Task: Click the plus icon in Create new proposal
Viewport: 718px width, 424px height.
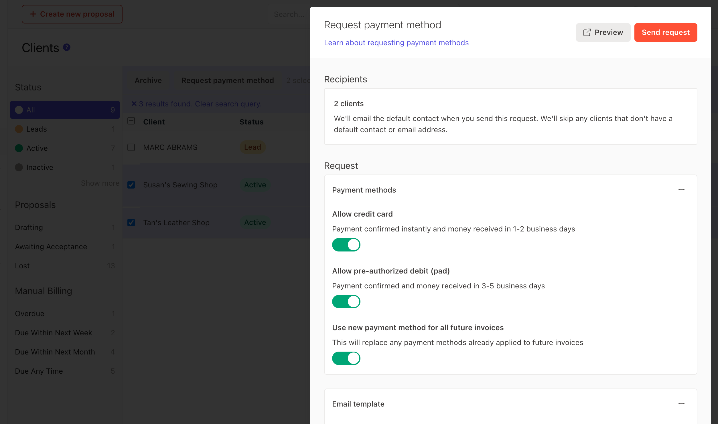Action: (x=33, y=14)
